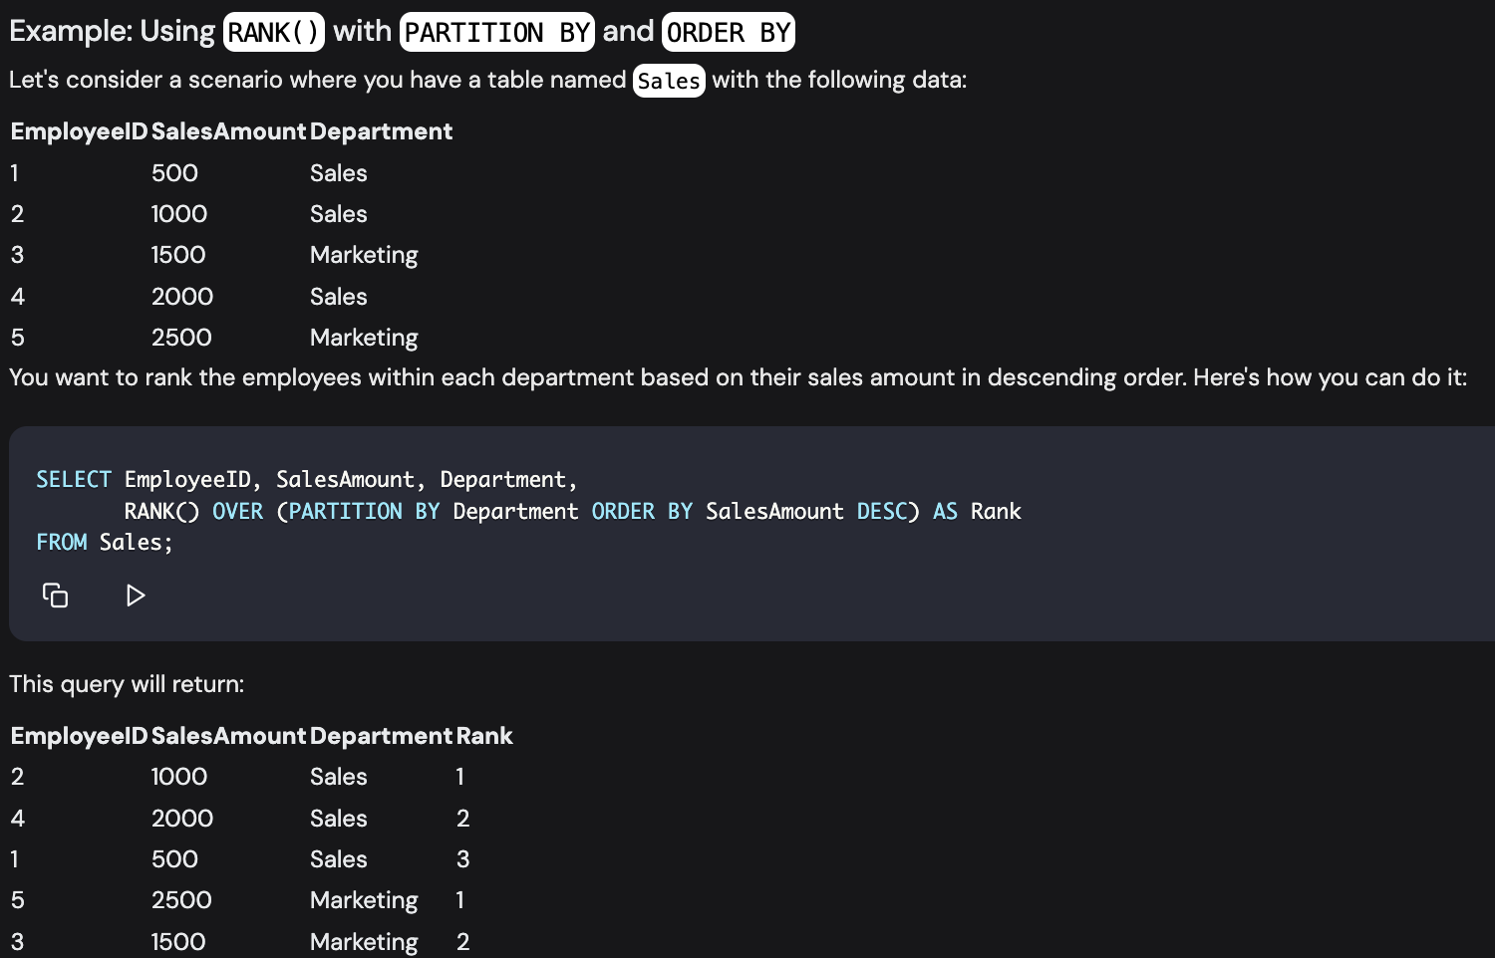This screenshot has width=1495, height=958.
Task: Click Department header in first table
Action: click(x=381, y=131)
